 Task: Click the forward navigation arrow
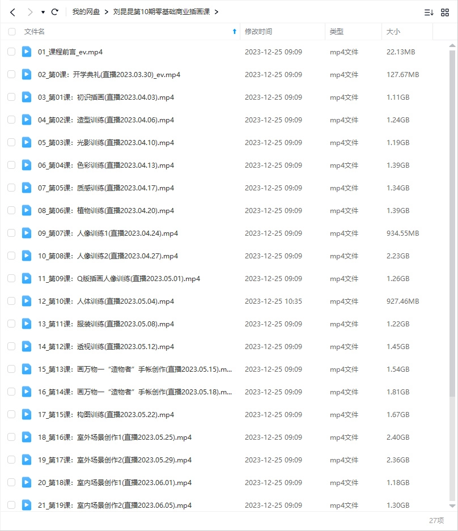[x=29, y=12]
